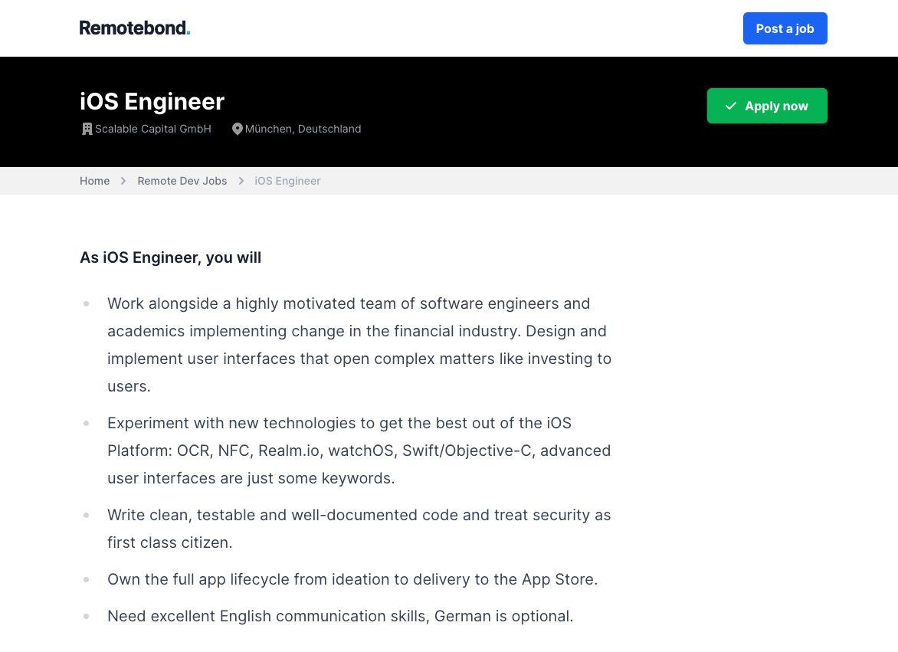Viewport: 898px width, 652px height.
Task: Click the iOS Engineer page title
Action: [x=152, y=101]
